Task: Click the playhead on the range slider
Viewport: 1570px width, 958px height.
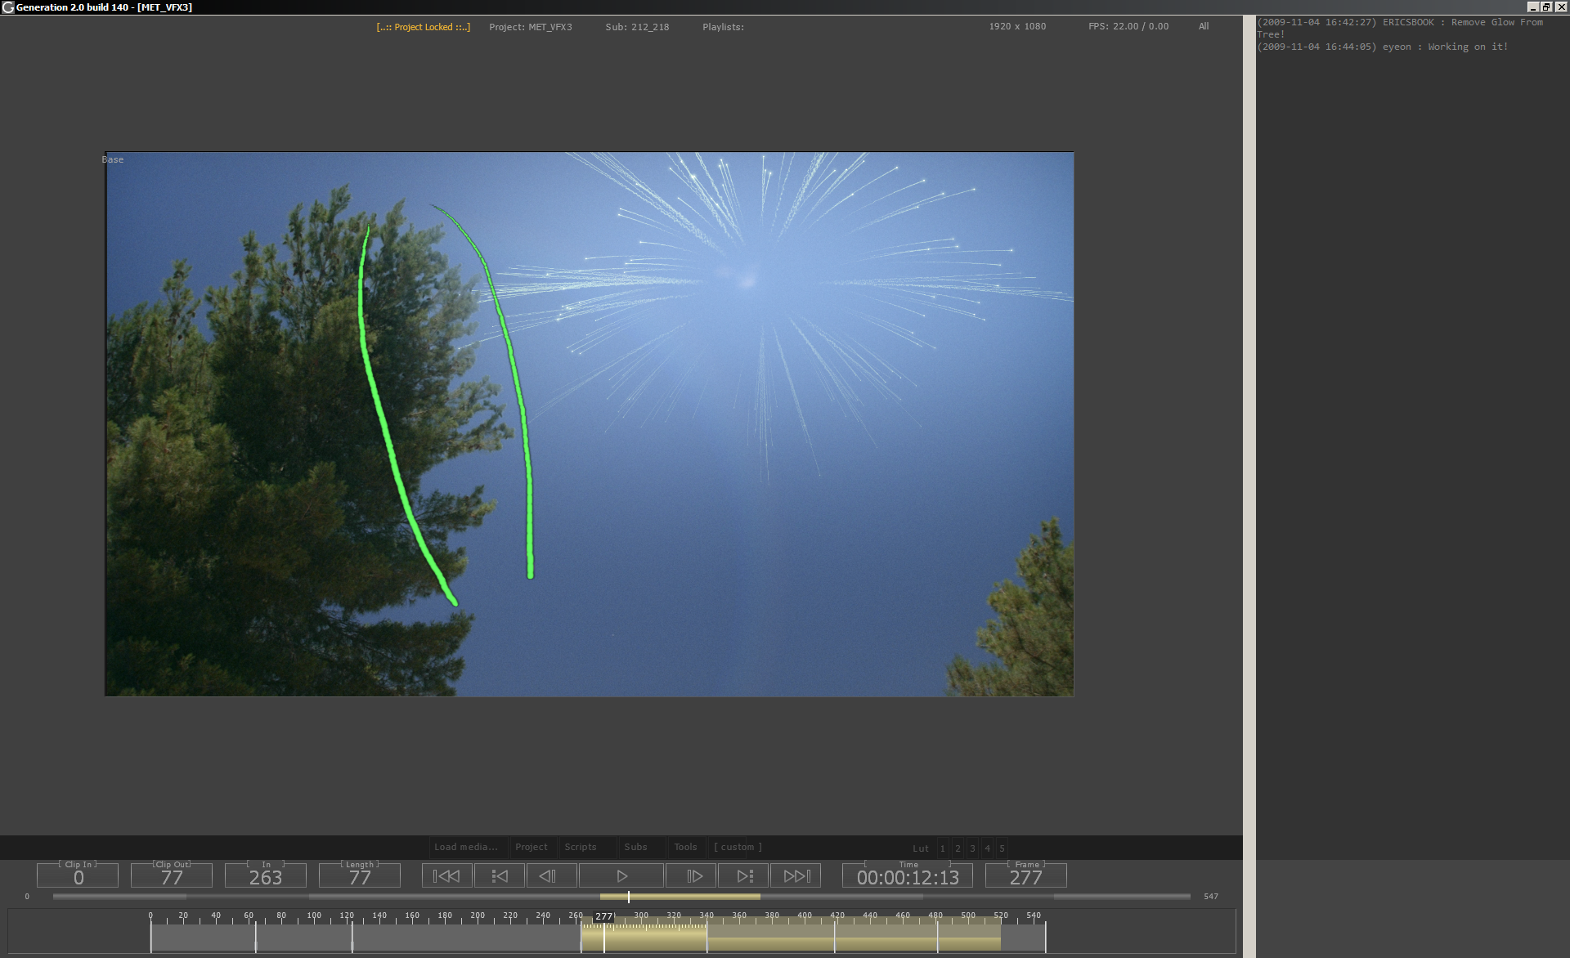Action: (x=628, y=897)
